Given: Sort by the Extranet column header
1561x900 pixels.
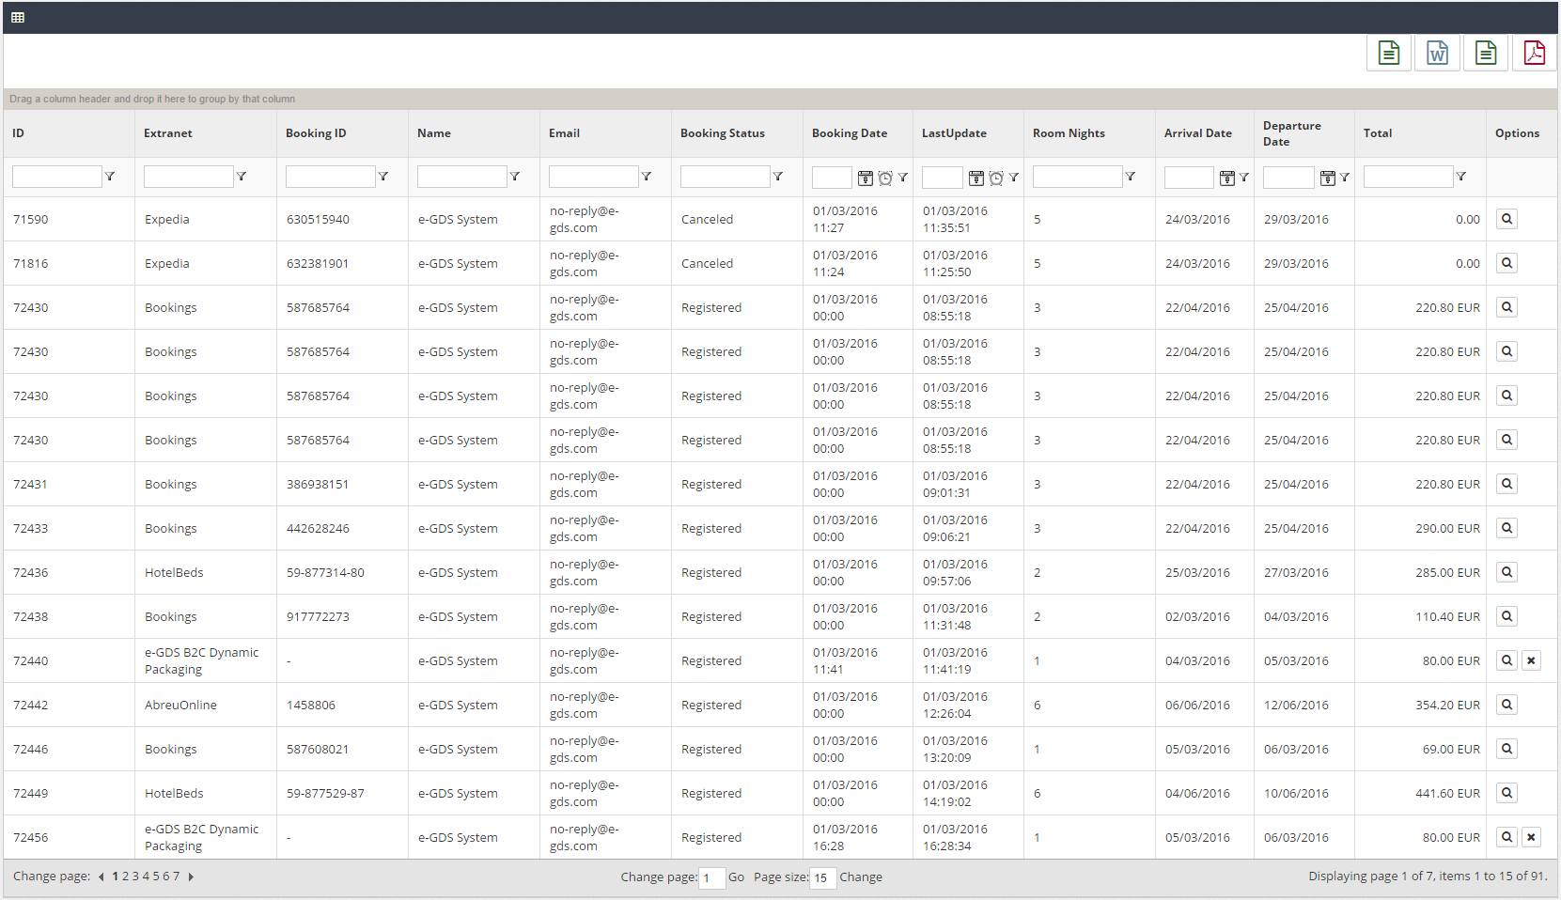Looking at the screenshot, I should [168, 133].
